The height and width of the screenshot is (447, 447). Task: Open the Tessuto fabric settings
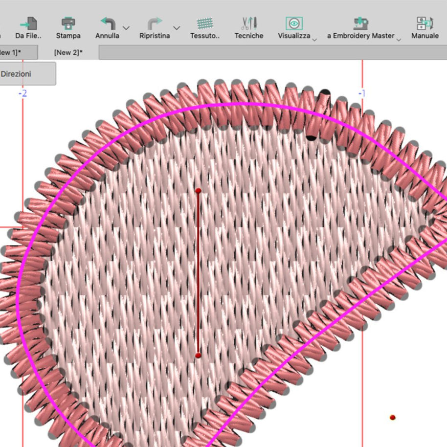click(205, 23)
